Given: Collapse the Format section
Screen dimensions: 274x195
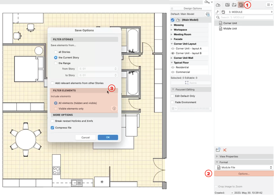Looking at the screenshot, I should 217,162.
